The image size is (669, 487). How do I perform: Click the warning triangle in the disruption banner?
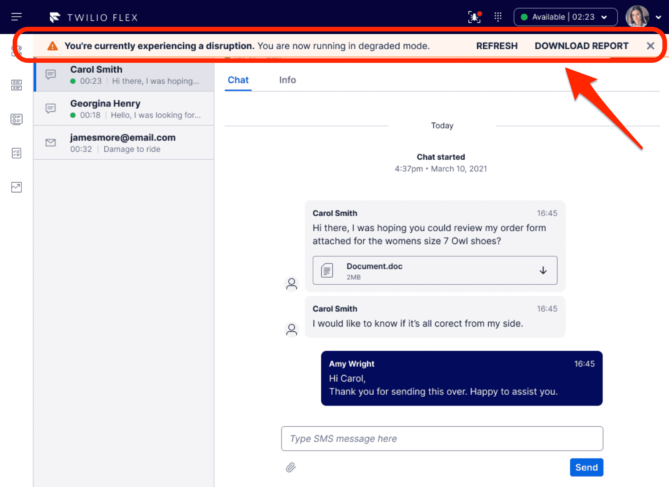(x=52, y=46)
